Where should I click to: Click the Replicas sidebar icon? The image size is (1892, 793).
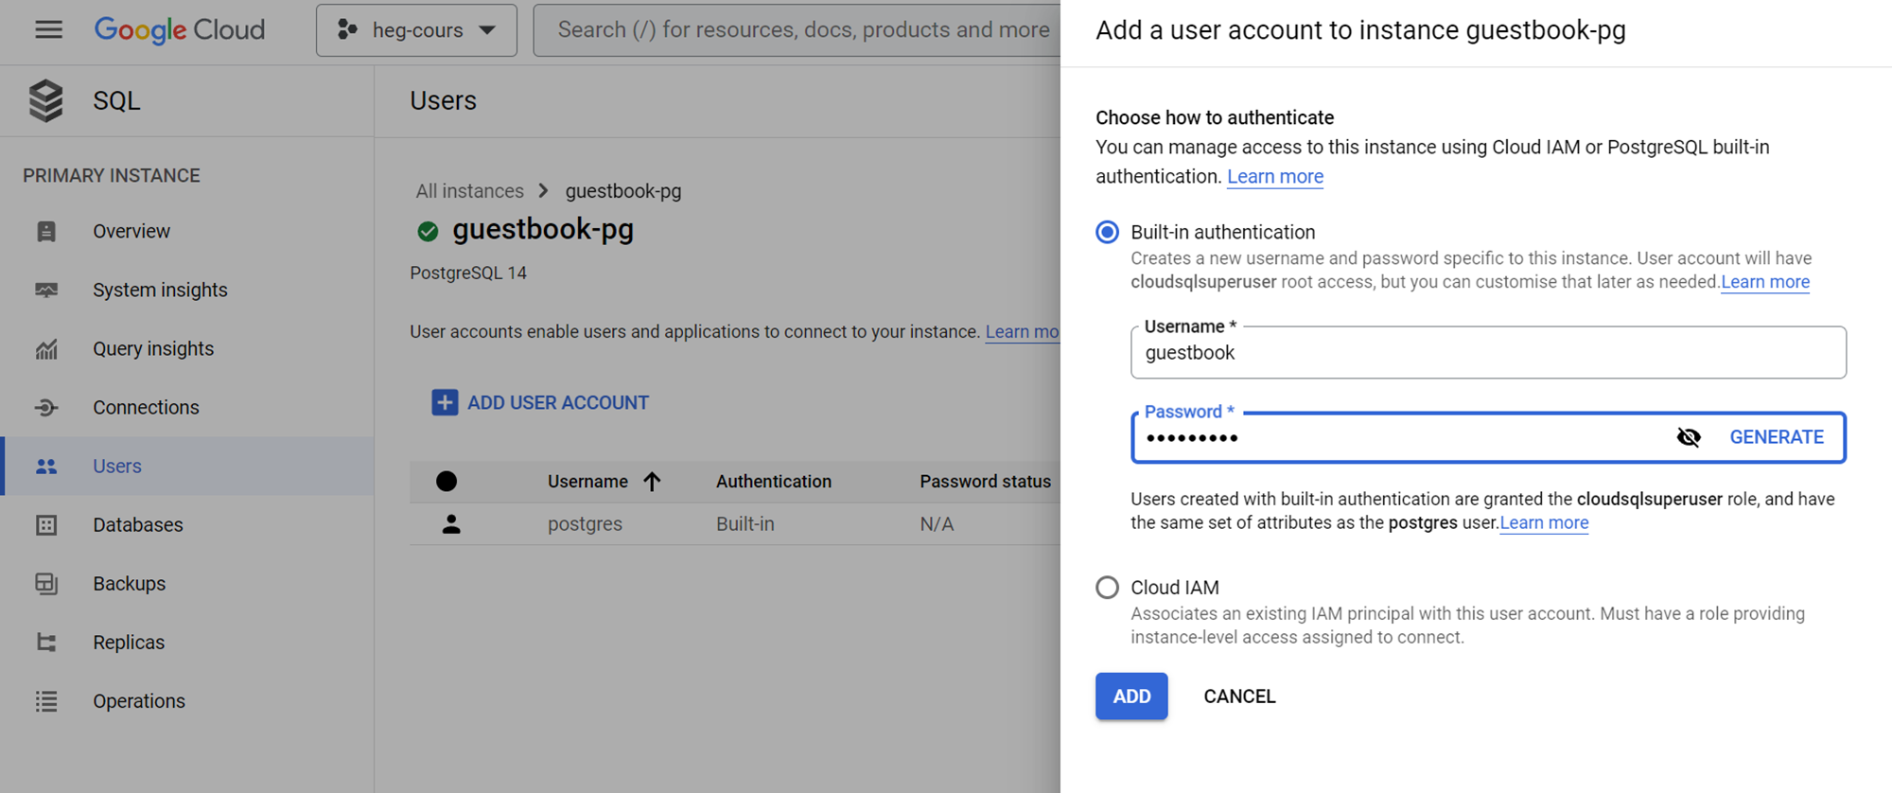[x=46, y=643]
